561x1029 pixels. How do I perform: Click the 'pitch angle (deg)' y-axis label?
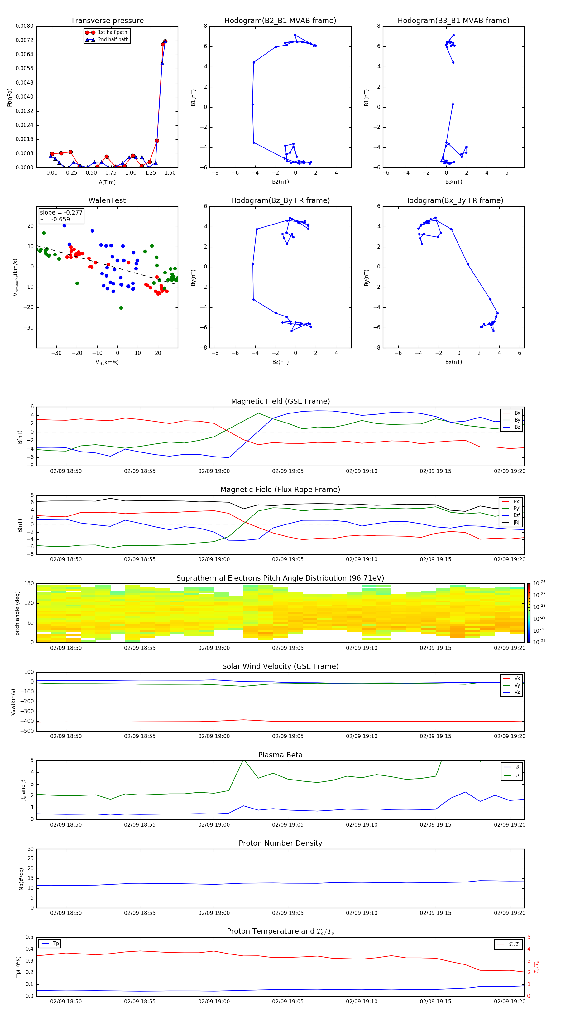click(x=17, y=613)
